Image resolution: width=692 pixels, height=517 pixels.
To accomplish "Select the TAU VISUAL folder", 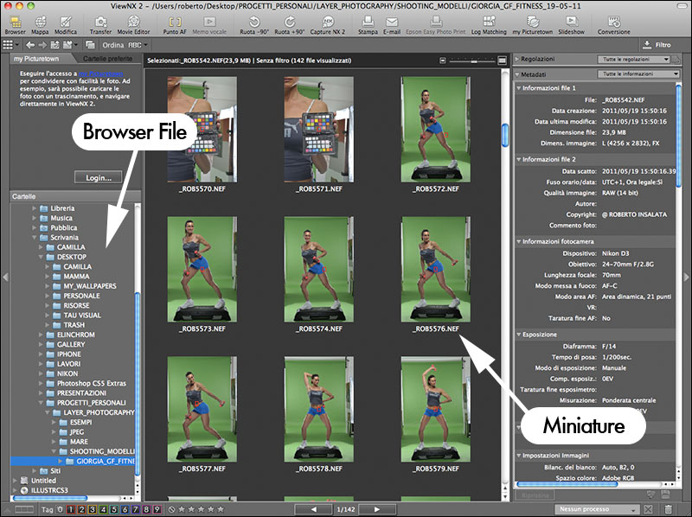I will click(82, 316).
